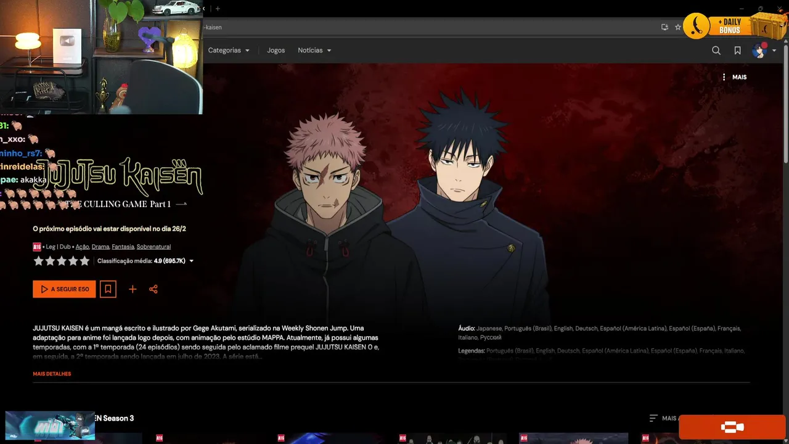The image size is (789, 444).
Task: Click the JUJUTSU KAISEN synopsis paragraph
Action: pyautogui.click(x=206, y=342)
